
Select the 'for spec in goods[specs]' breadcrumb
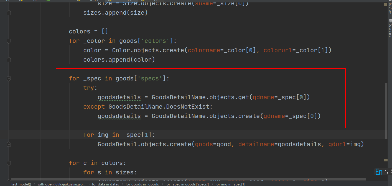pos(187,184)
